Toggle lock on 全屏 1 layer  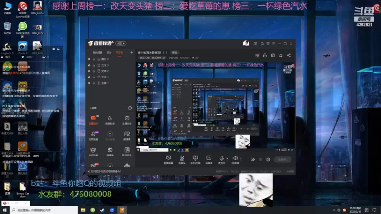coord(94,83)
